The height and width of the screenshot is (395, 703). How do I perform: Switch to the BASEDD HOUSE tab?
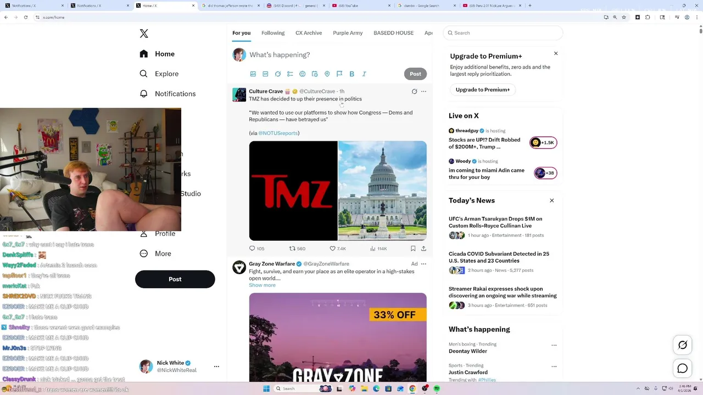[393, 33]
